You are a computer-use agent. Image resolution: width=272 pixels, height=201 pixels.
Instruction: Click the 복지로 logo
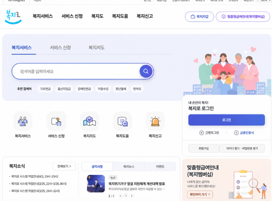(x=13, y=17)
